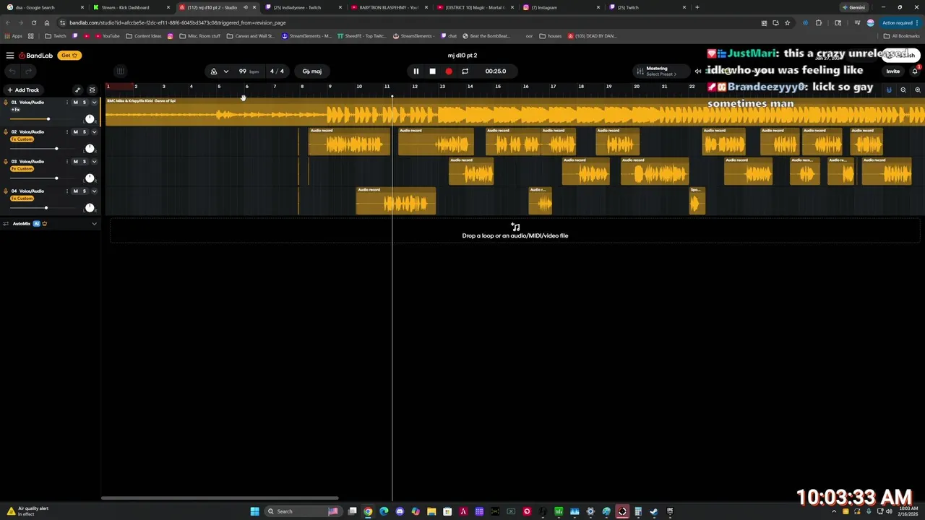This screenshot has width=925, height=520.
Task: Open track 01 three-dot options
Action: click(x=67, y=103)
